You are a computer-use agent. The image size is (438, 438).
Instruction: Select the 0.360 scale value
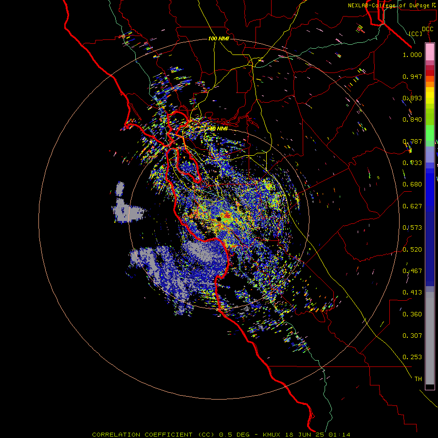tap(412, 314)
